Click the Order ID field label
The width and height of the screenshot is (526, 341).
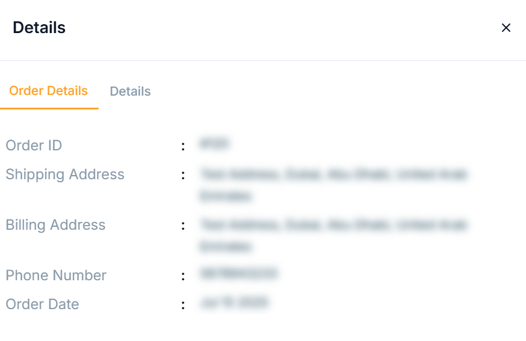[x=34, y=146]
